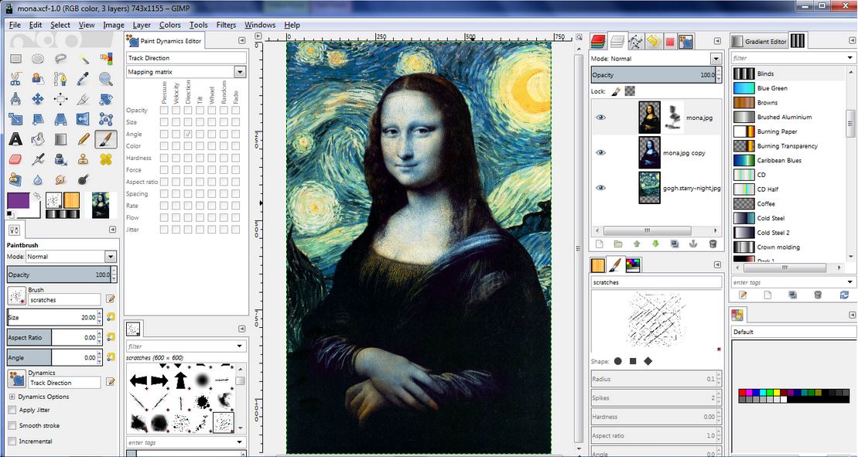Pick the Pencil tool
Screen dimensions: 858x457
coord(84,139)
